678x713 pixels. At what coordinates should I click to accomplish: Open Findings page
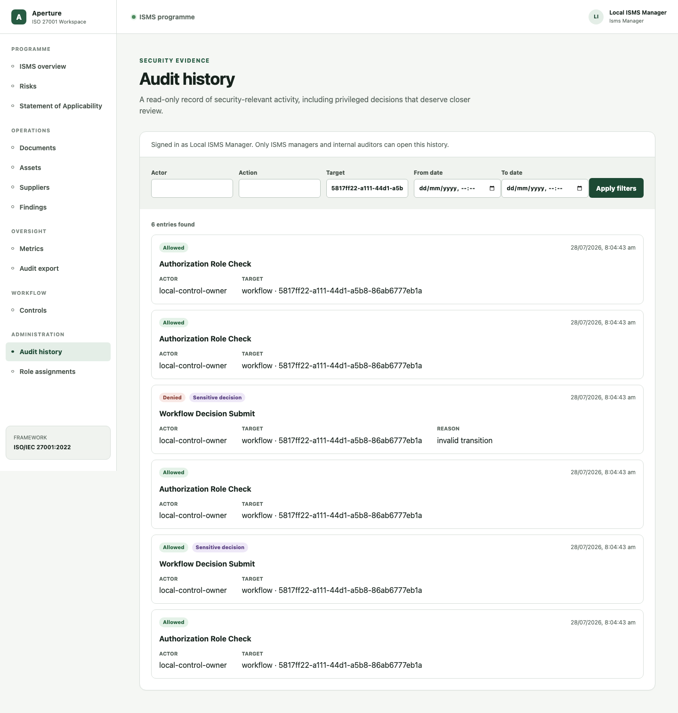(58, 207)
